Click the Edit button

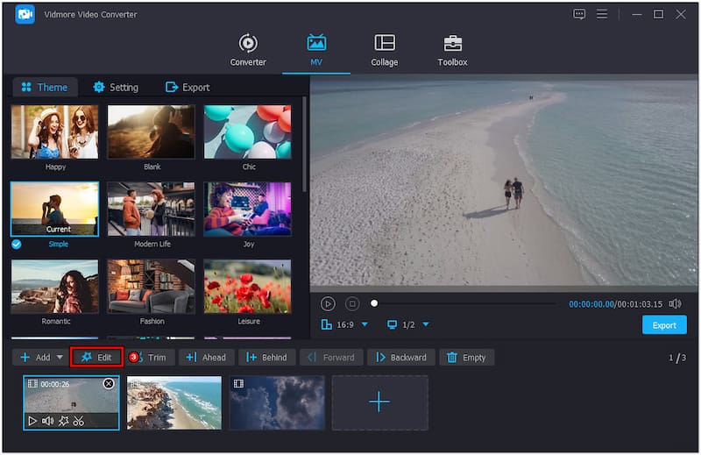96,358
